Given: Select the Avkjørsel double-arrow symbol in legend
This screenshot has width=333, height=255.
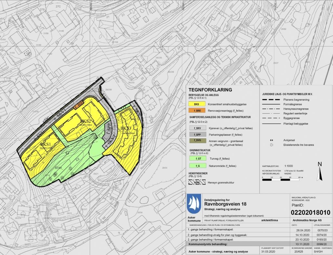Looking at the screenshot, I should pos(271,140).
